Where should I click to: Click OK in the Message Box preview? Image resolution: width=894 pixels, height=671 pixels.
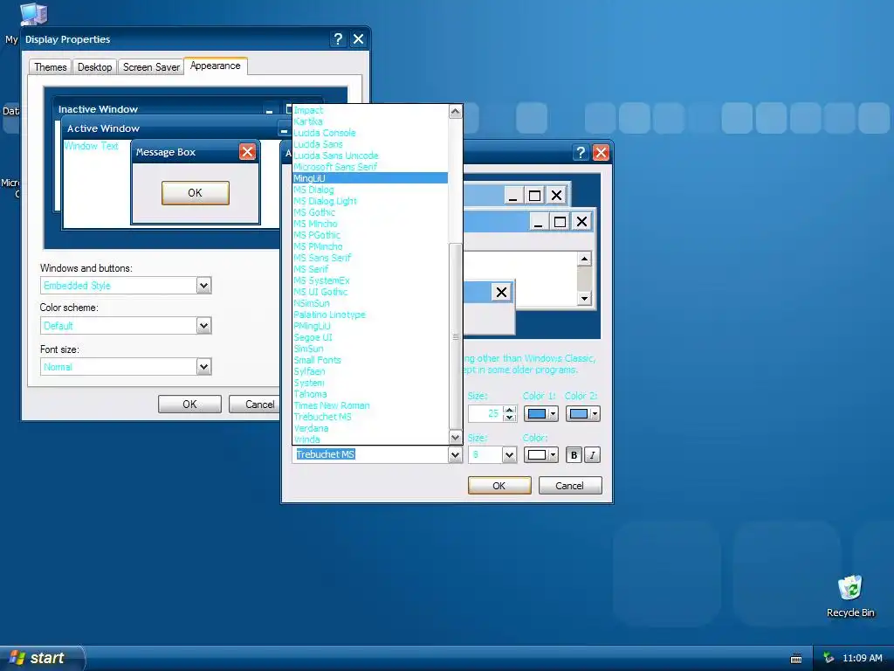(195, 193)
